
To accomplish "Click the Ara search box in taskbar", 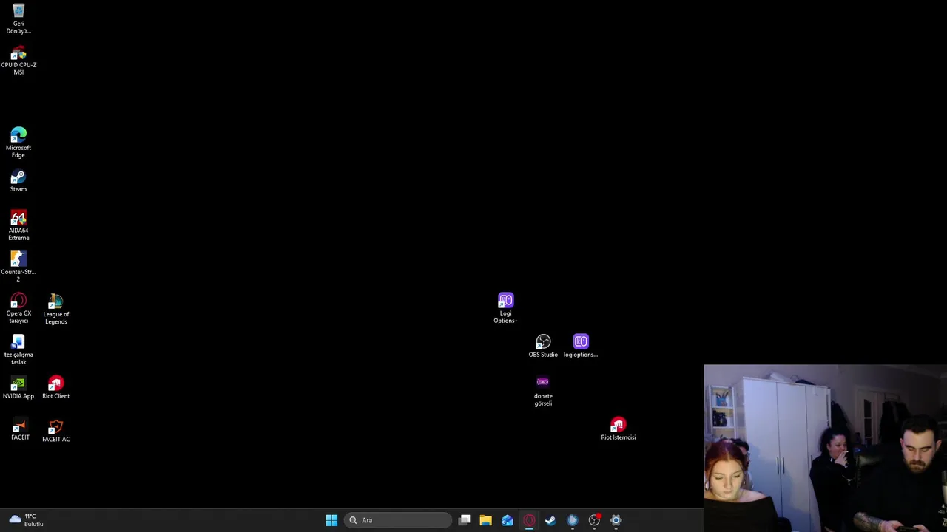I will coord(398,520).
